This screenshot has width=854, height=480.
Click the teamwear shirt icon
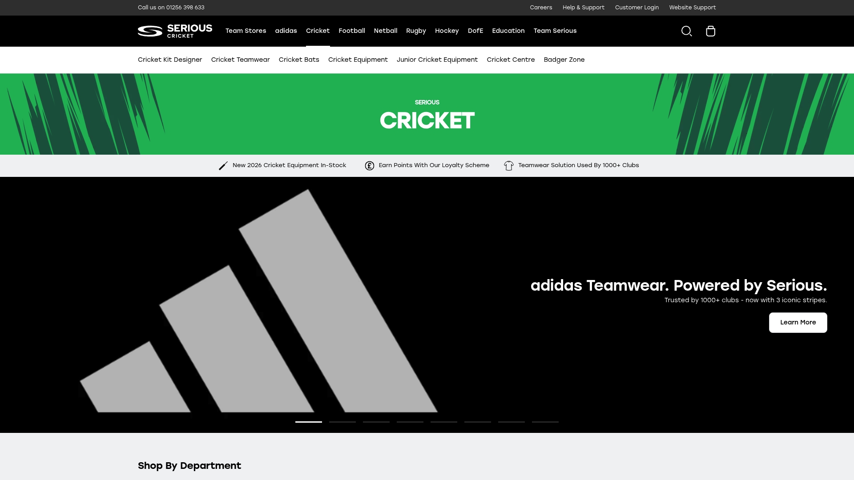point(508,165)
